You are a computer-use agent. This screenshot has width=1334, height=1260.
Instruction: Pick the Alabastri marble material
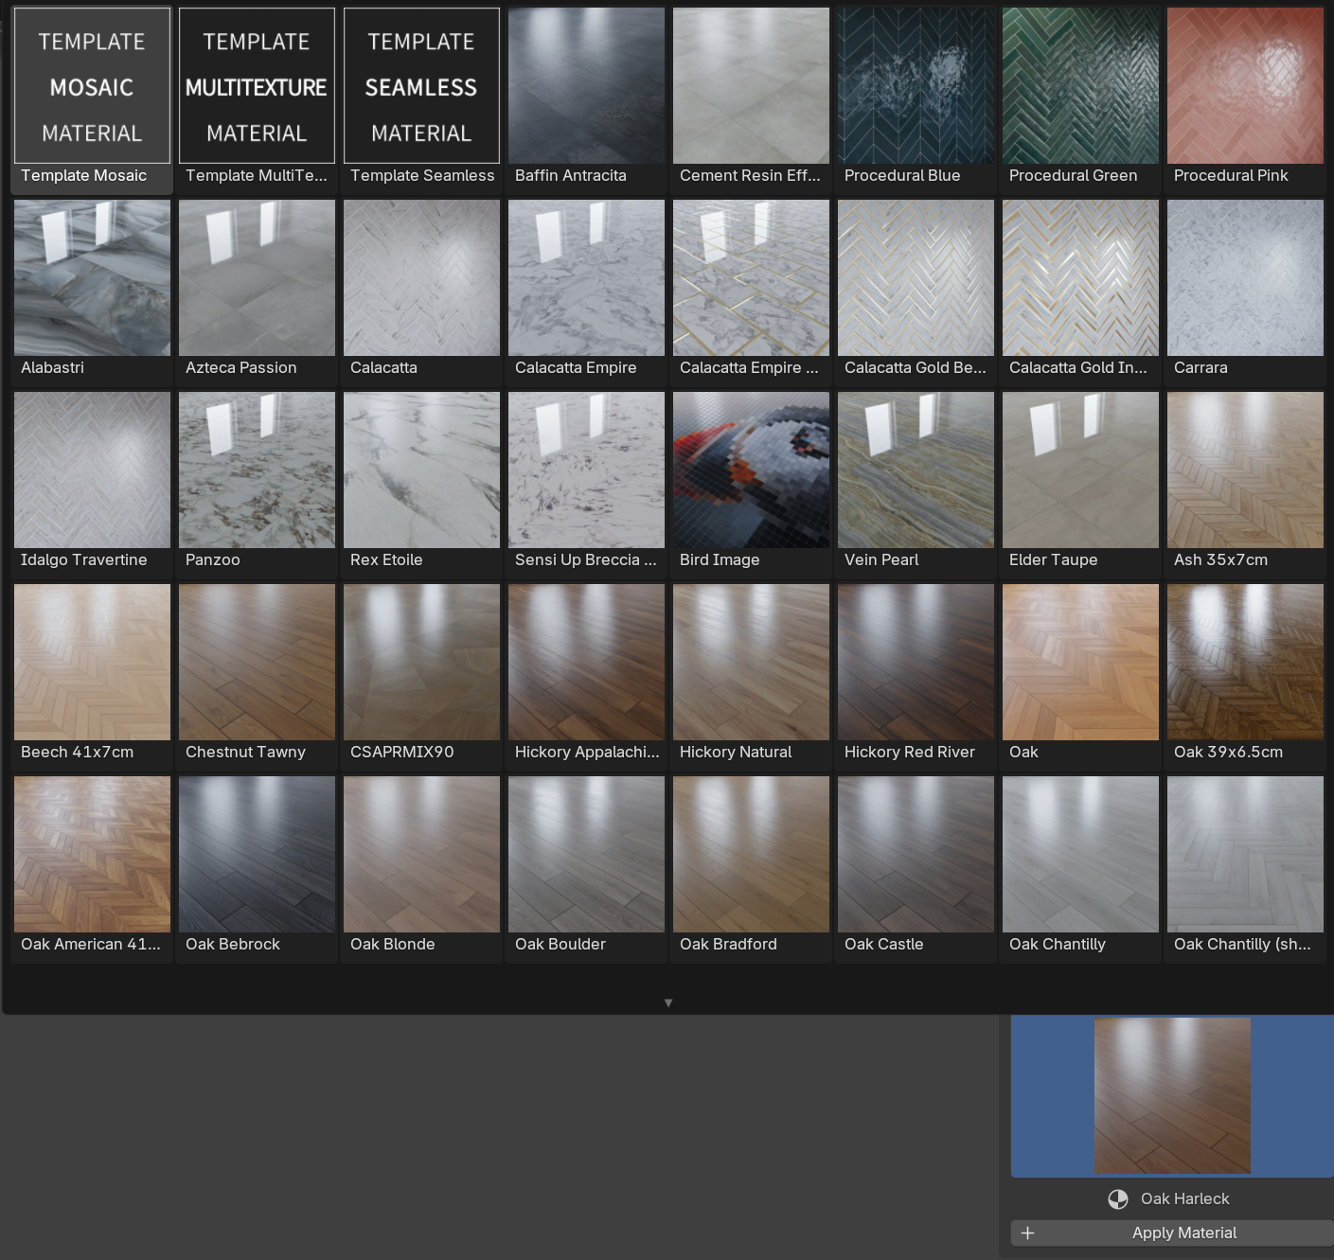(x=92, y=278)
